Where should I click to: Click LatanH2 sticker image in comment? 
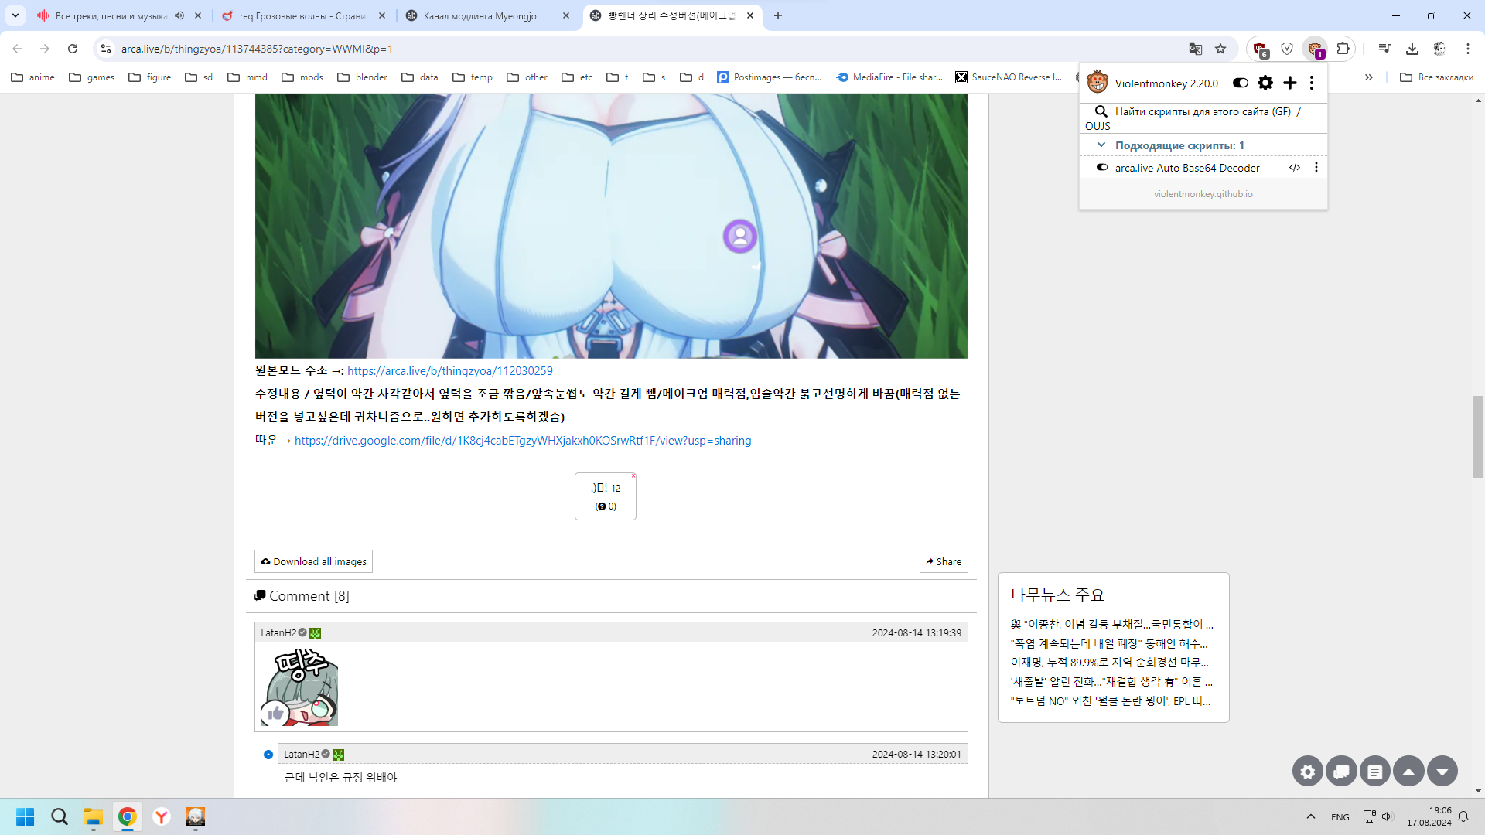point(299,687)
